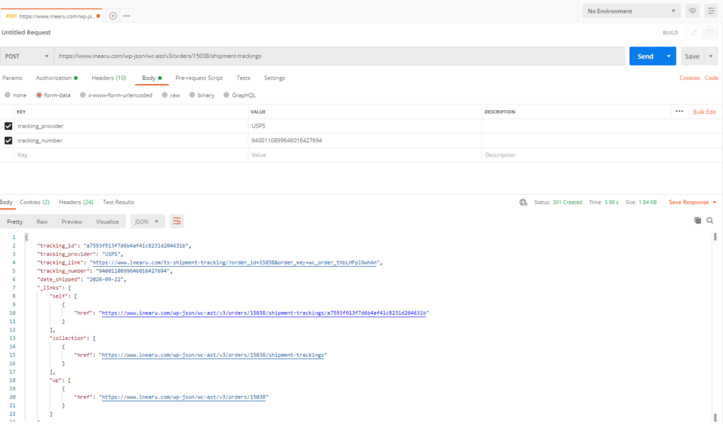Open the tracking_link URL in the response

233,261
